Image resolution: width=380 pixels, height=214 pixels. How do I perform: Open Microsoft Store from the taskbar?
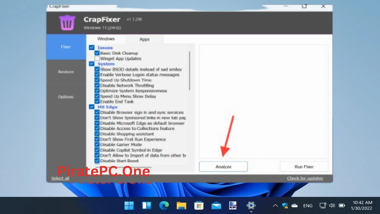[x=199, y=205]
